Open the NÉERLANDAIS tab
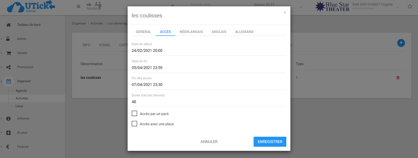This screenshot has width=418, height=158. tap(191, 32)
